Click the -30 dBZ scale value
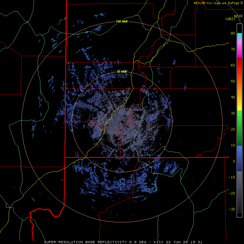This screenshot has height=244, width=244. pos(232,209)
